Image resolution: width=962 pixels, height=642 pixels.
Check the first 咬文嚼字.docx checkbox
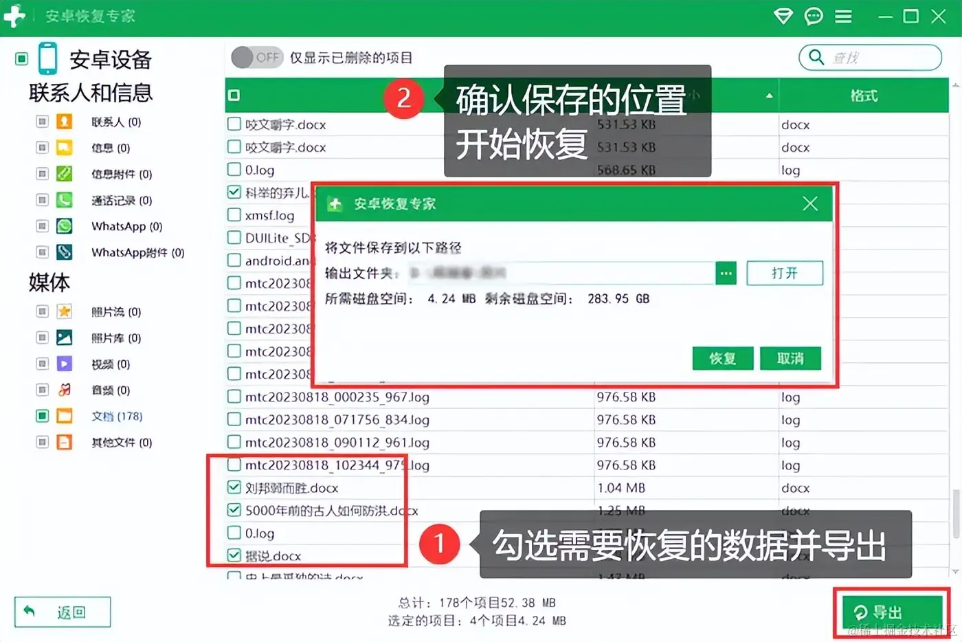pyautogui.click(x=234, y=124)
